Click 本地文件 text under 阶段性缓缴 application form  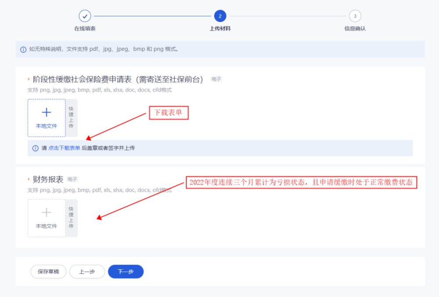coord(47,126)
